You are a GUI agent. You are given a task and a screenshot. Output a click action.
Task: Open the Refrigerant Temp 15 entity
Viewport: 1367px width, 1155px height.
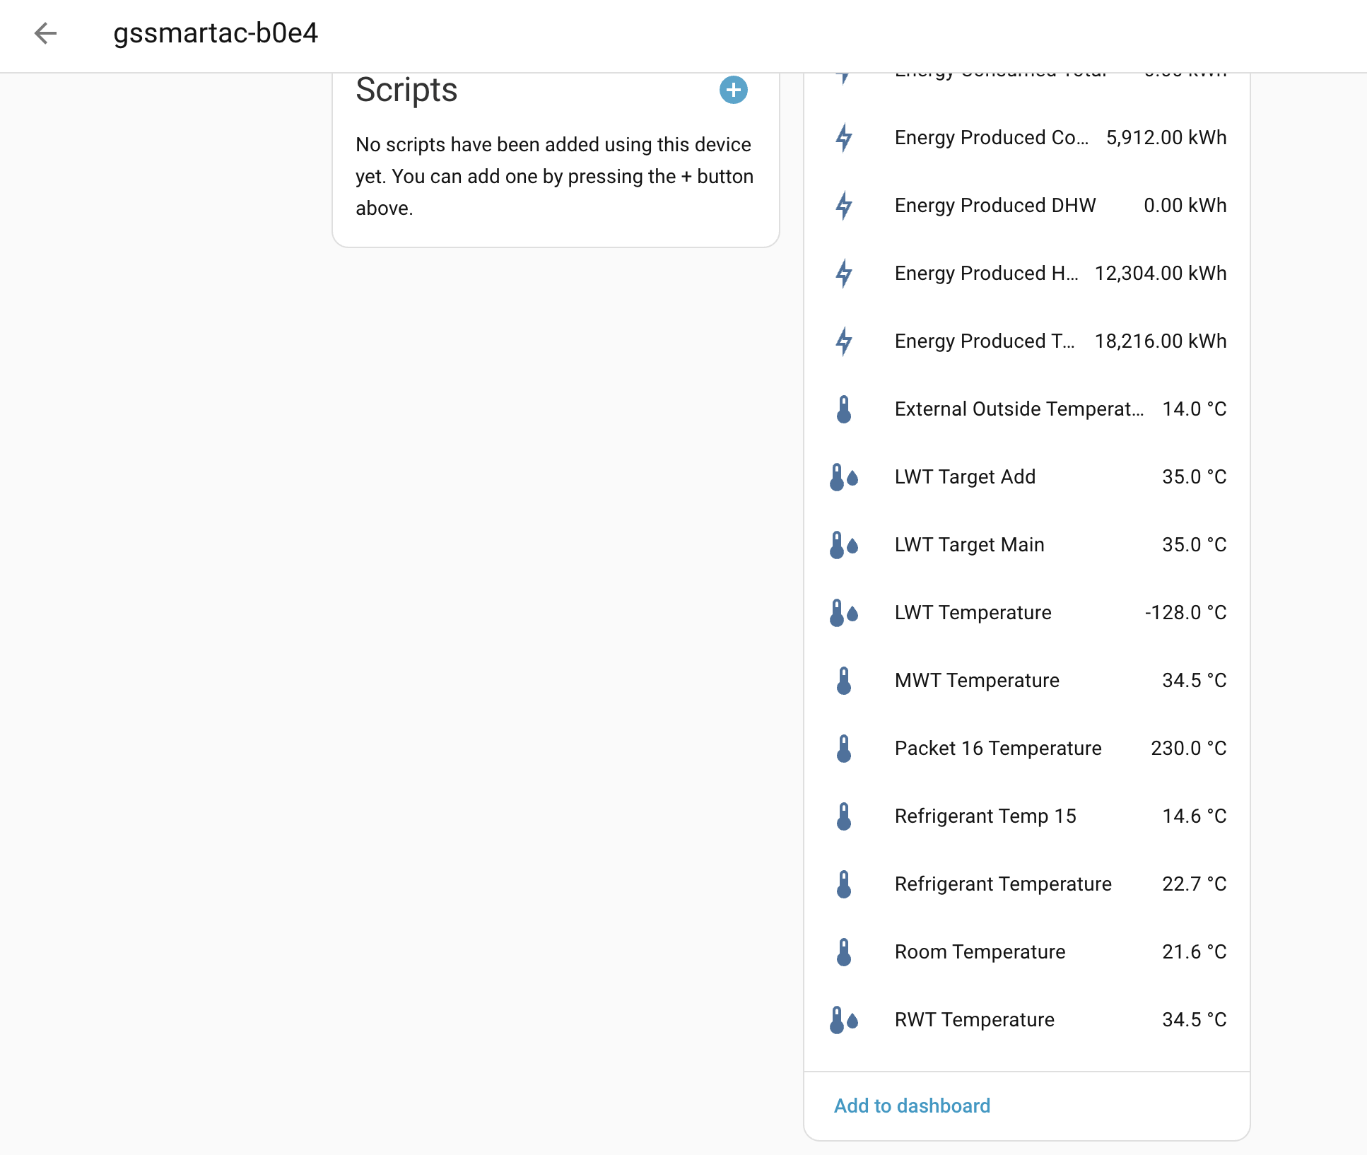coord(985,816)
